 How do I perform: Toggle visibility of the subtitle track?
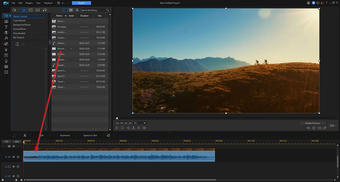[x=14, y=146]
